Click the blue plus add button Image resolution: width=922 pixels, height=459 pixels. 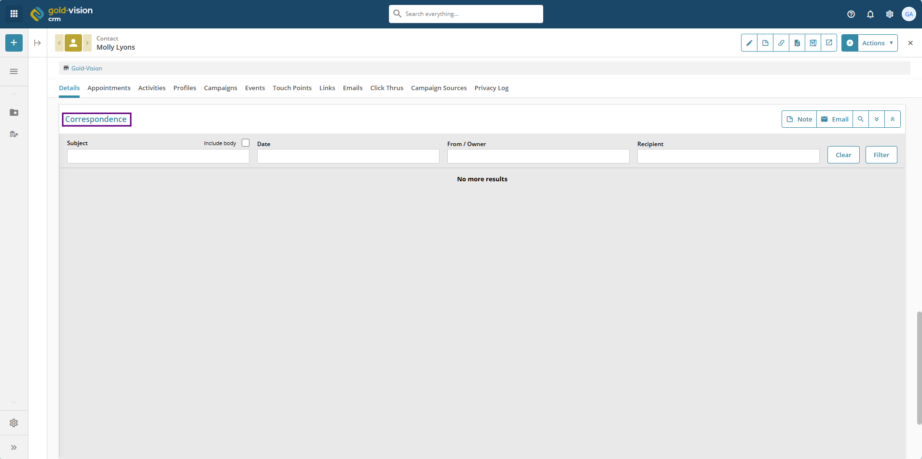click(x=14, y=43)
